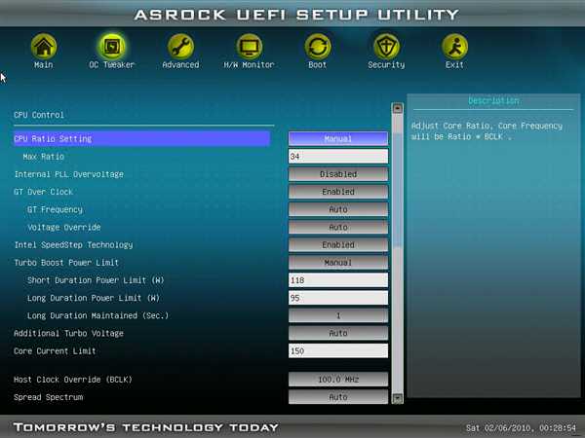Open Spread Spectrum Auto dropdown
585x438 pixels.
pyautogui.click(x=338, y=397)
